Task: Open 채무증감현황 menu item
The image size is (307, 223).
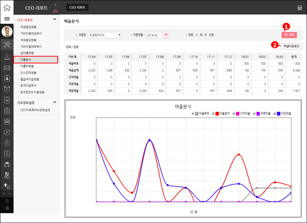Action: point(28,40)
